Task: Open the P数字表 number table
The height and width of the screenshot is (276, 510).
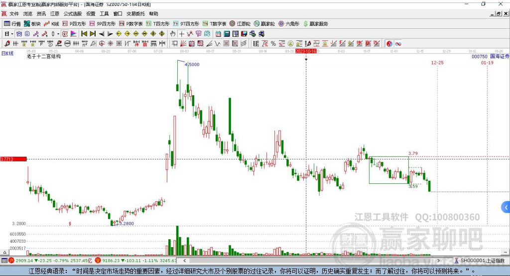Action: coord(131,24)
